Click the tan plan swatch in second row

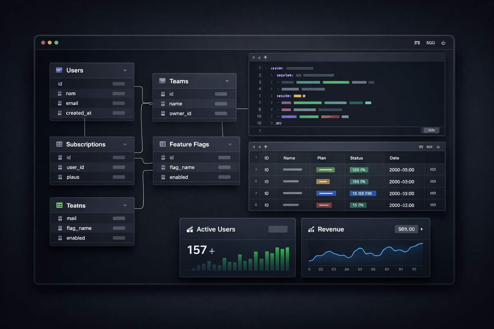point(323,182)
